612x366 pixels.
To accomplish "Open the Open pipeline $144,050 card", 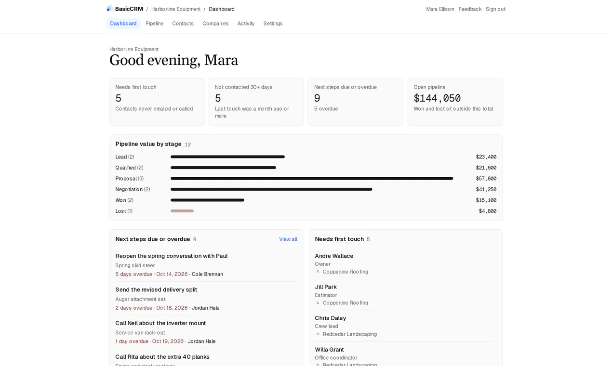I will point(455,102).
